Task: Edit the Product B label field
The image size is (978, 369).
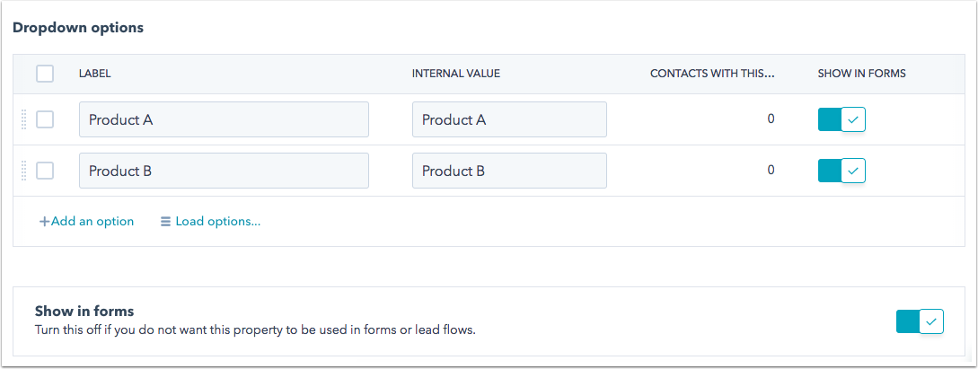Action: coord(224,171)
